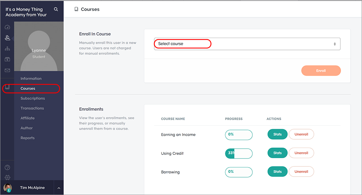This screenshot has width=362, height=195.
Task: Open the site hierarchy icon in sidebar
Action: [x=7, y=49]
